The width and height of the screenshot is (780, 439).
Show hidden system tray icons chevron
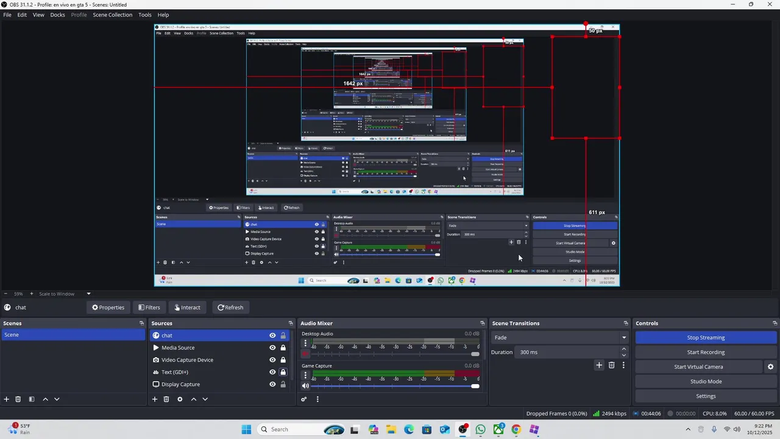click(x=688, y=429)
